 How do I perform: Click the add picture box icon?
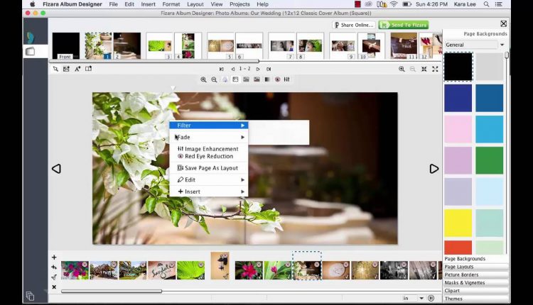click(66, 69)
